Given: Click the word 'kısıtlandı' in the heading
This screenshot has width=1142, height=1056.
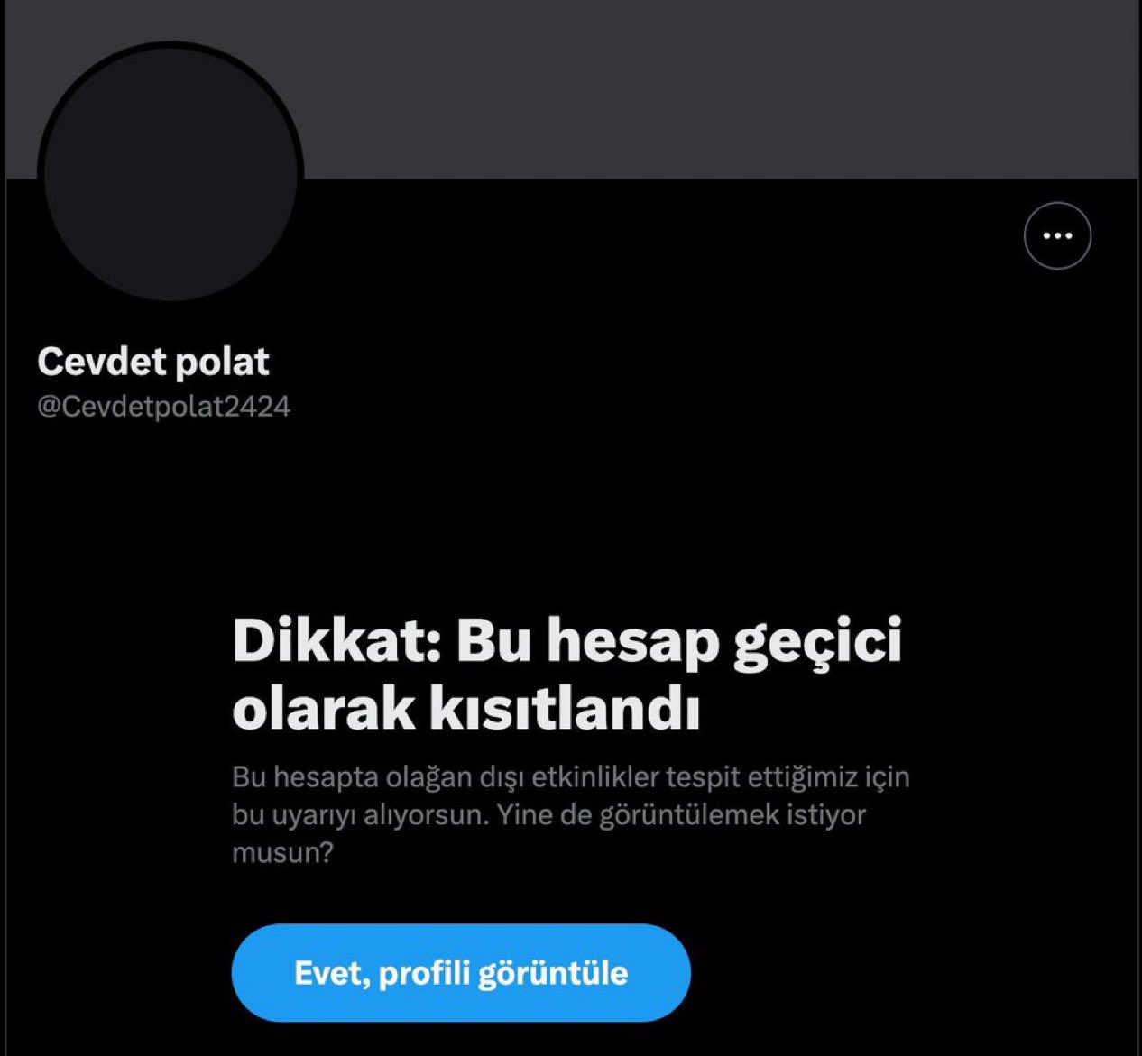Looking at the screenshot, I should (x=564, y=709).
